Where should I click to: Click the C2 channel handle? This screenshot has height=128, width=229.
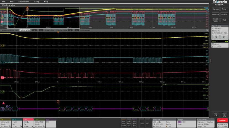pos(2,62)
